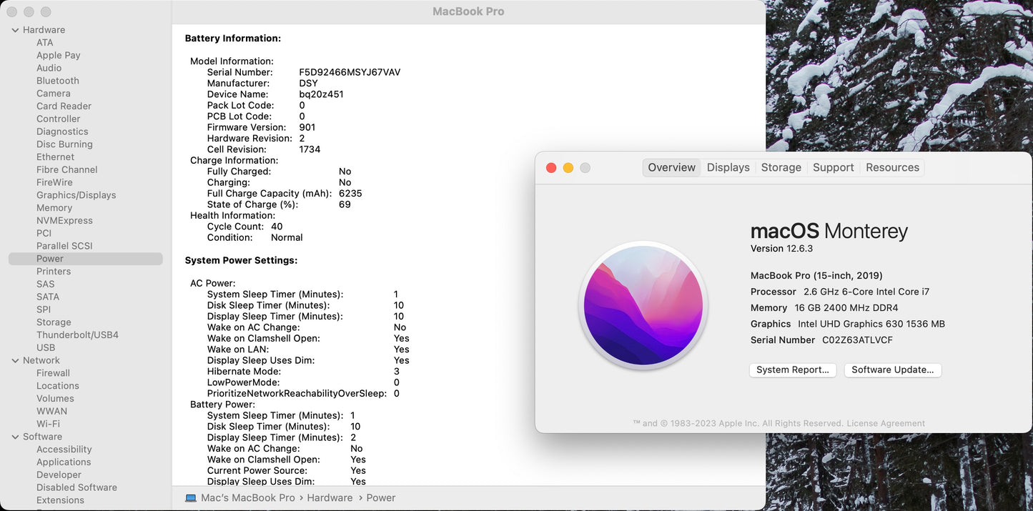1033x511 pixels.
Task: Click the laptop icon in path bar
Action: (191, 498)
